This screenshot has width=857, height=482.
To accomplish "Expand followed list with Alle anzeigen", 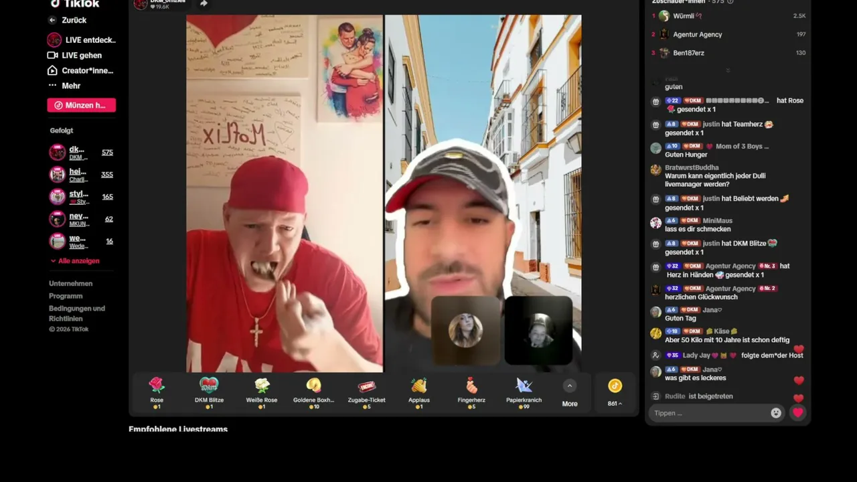I will [x=75, y=261].
